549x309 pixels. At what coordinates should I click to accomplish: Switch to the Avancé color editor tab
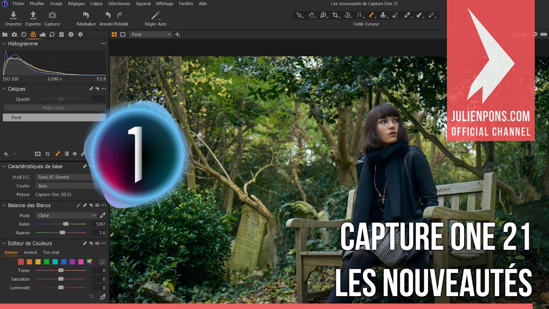30,252
